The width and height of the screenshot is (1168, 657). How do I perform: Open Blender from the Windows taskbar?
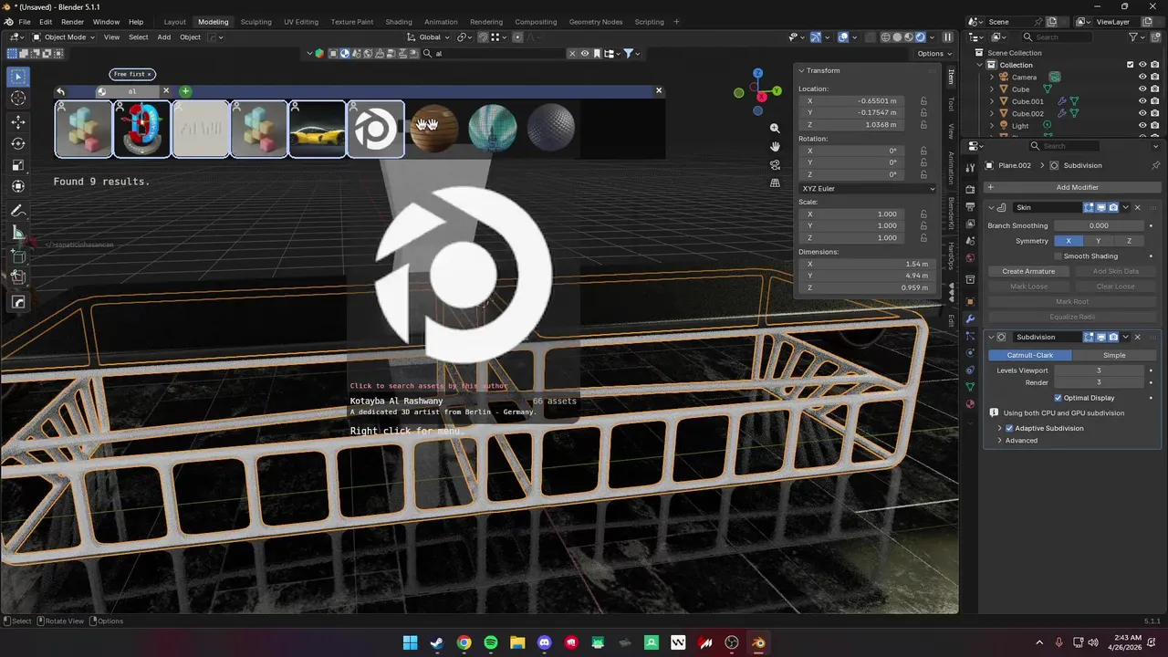pyautogui.click(x=758, y=642)
